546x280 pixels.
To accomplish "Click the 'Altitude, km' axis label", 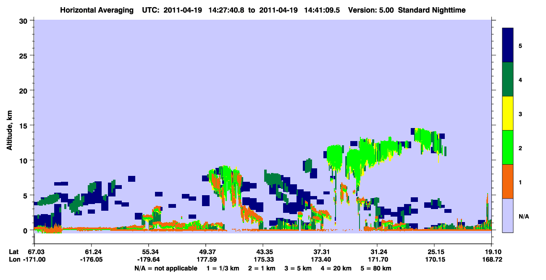I will click(x=9, y=131).
